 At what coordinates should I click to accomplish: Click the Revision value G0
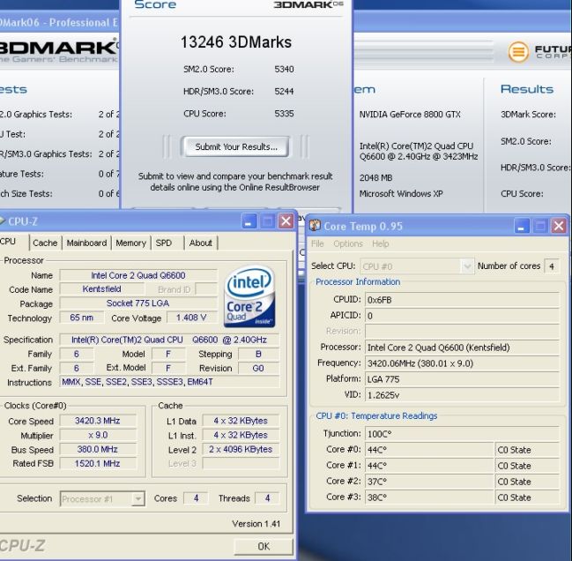click(258, 369)
